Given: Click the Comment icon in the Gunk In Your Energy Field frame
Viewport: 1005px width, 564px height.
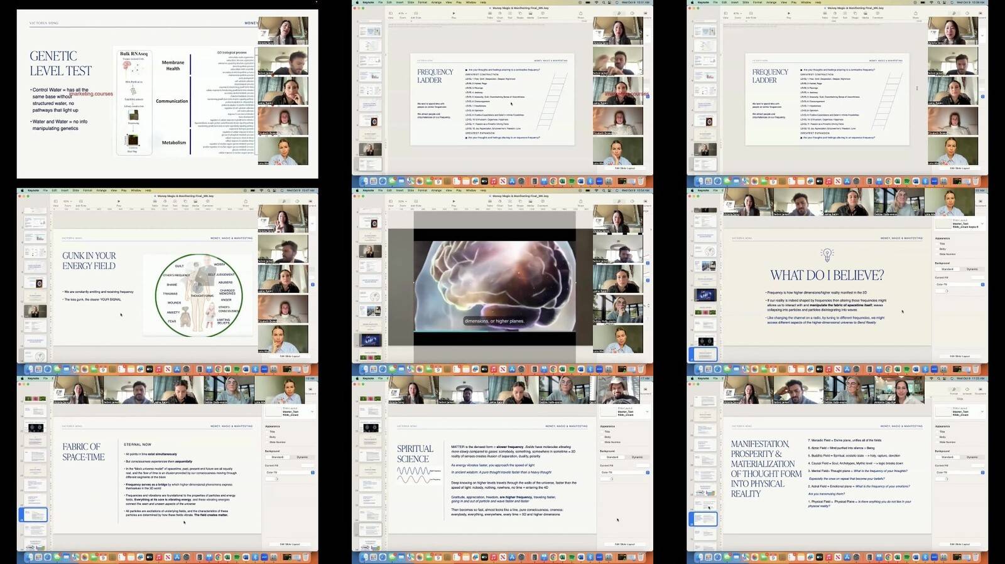Looking at the screenshot, I should coord(208,201).
